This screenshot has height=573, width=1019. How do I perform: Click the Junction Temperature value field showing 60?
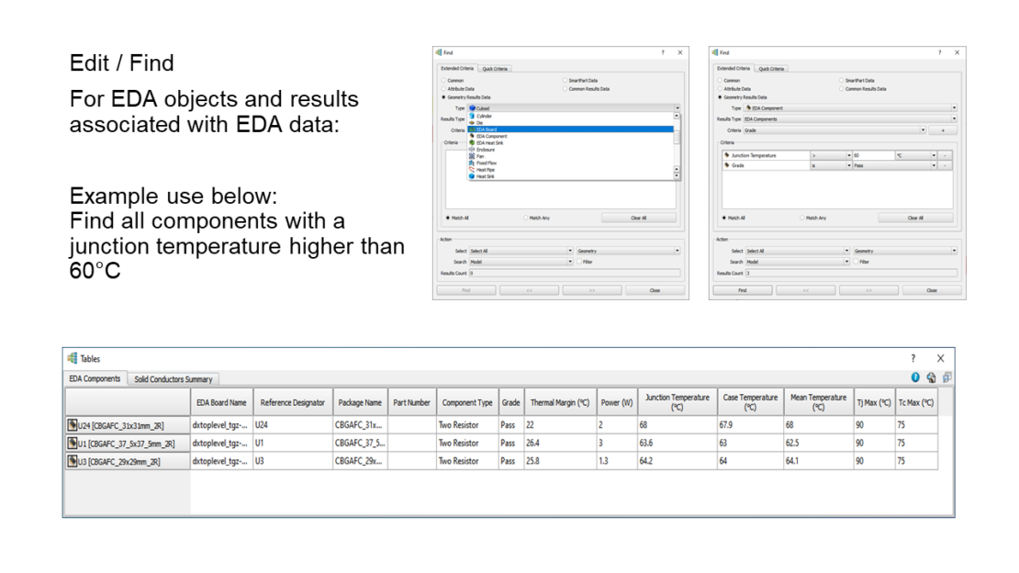[872, 155]
